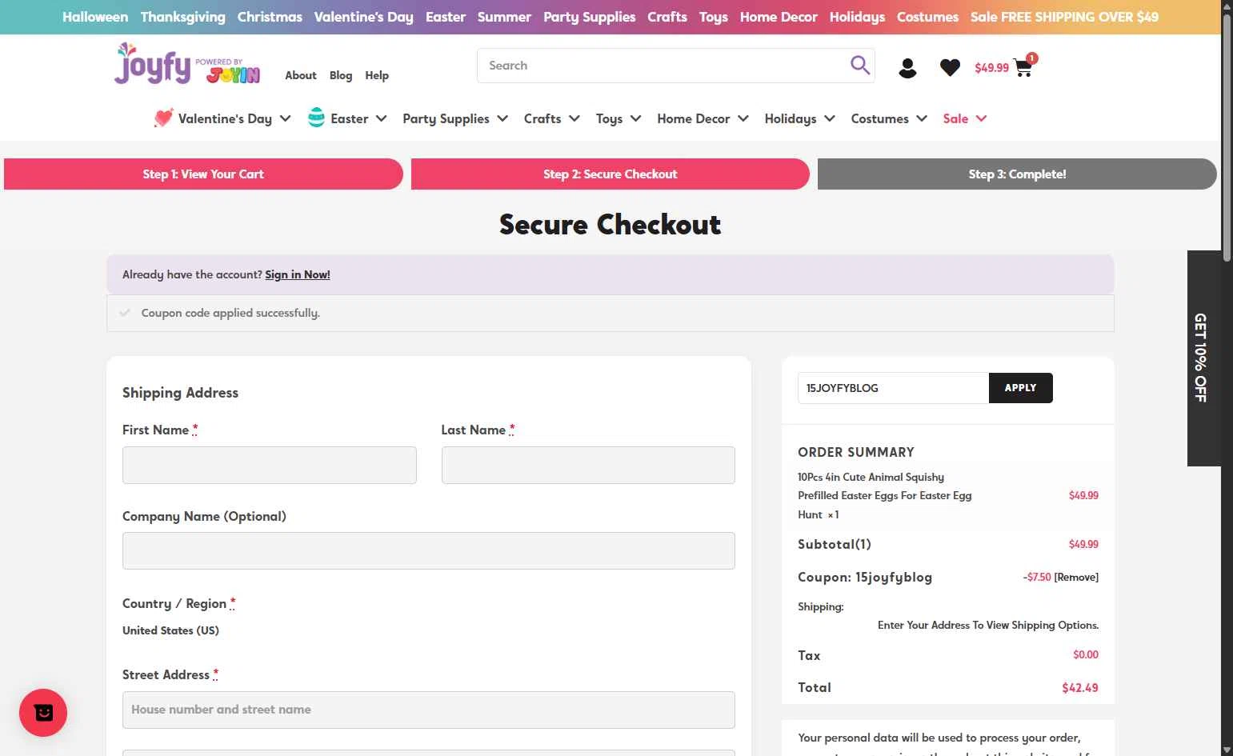Open the GET 10% OFF side tab
This screenshot has height=756, width=1233.
1203,358
